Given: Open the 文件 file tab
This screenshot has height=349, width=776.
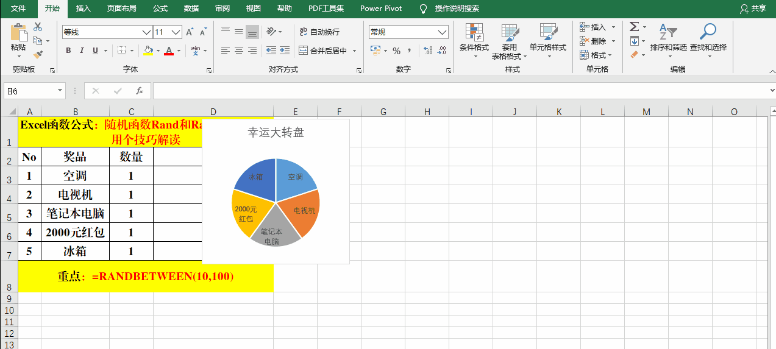Looking at the screenshot, I should click(x=18, y=9).
